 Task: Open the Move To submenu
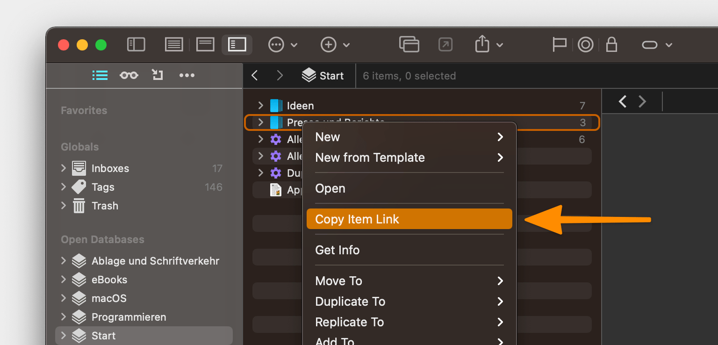pyautogui.click(x=409, y=281)
